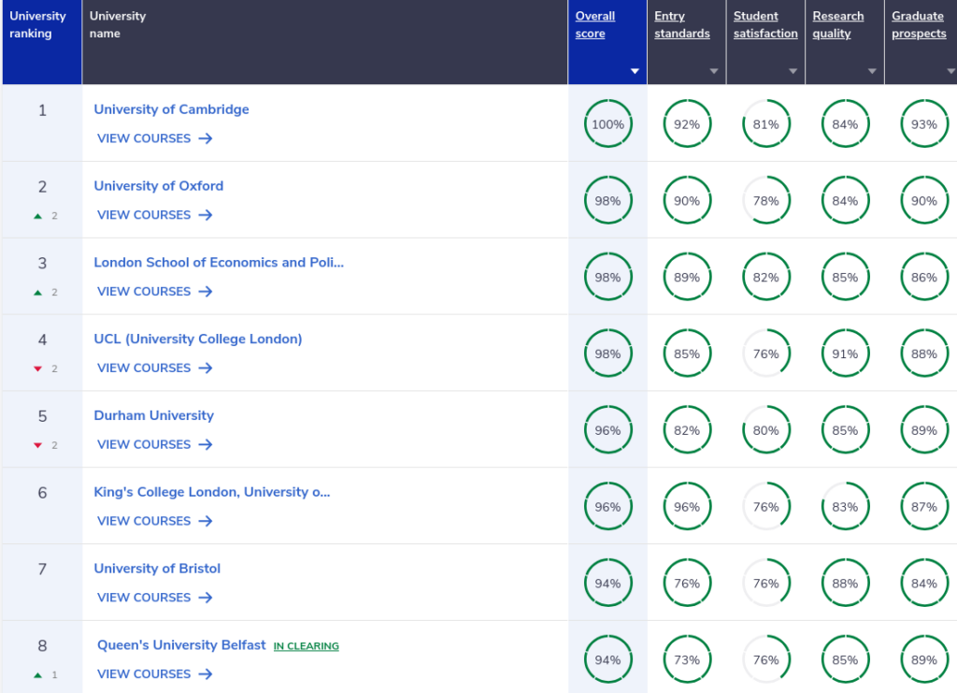957x693 pixels.
Task: Sort by Overall score dropdown arrow
Action: (635, 71)
